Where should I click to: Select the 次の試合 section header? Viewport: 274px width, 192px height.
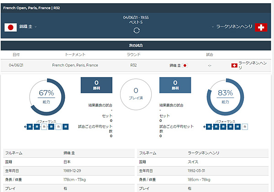(136, 46)
